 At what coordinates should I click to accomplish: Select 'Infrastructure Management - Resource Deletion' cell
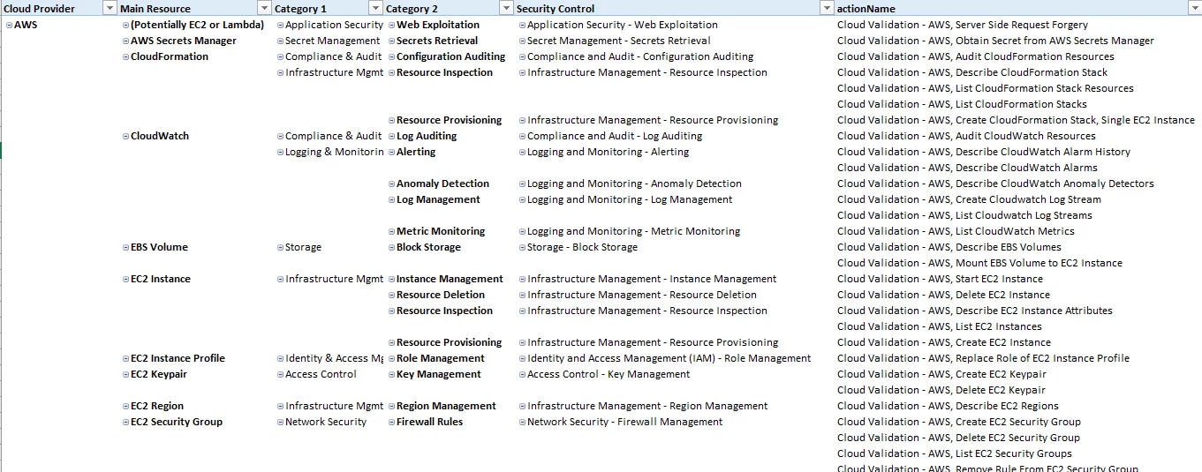pyautogui.click(x=642, y=295)
